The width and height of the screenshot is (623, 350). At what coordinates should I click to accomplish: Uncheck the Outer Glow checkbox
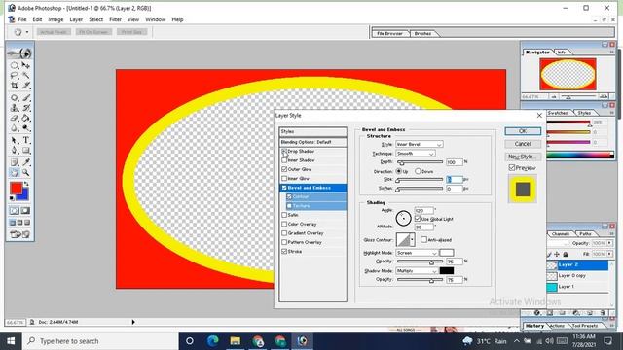pyautogui.click(x=284, y=169)
